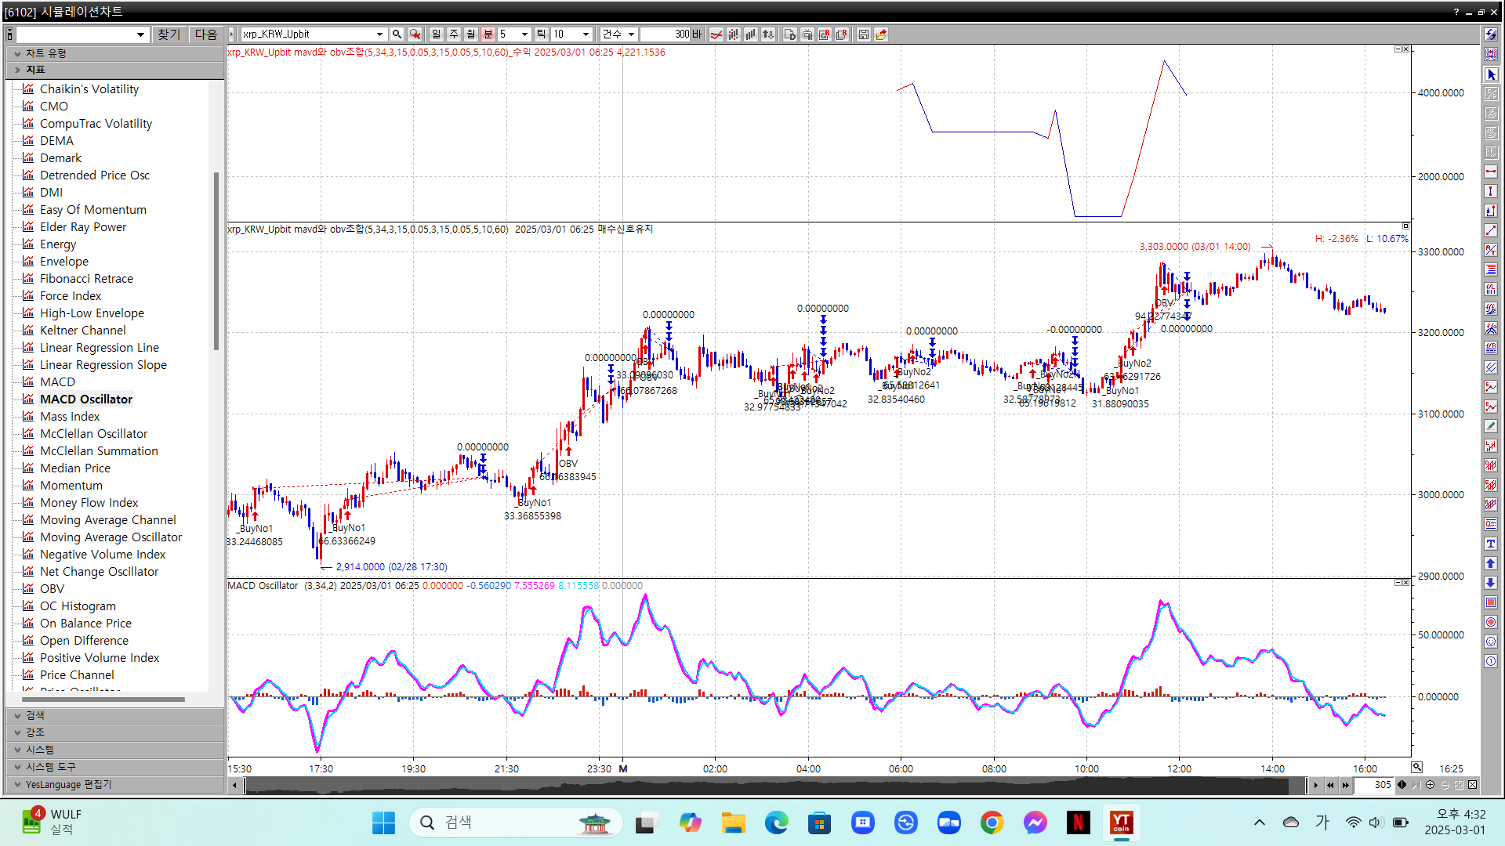Screen dimensions: 1505x846
Task: Click the symbol search magnifier icon
Action: (x=397, y=34)
